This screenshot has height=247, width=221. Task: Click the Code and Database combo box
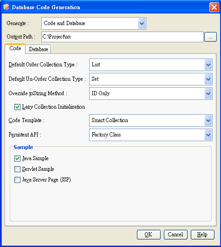coord(94,24)
